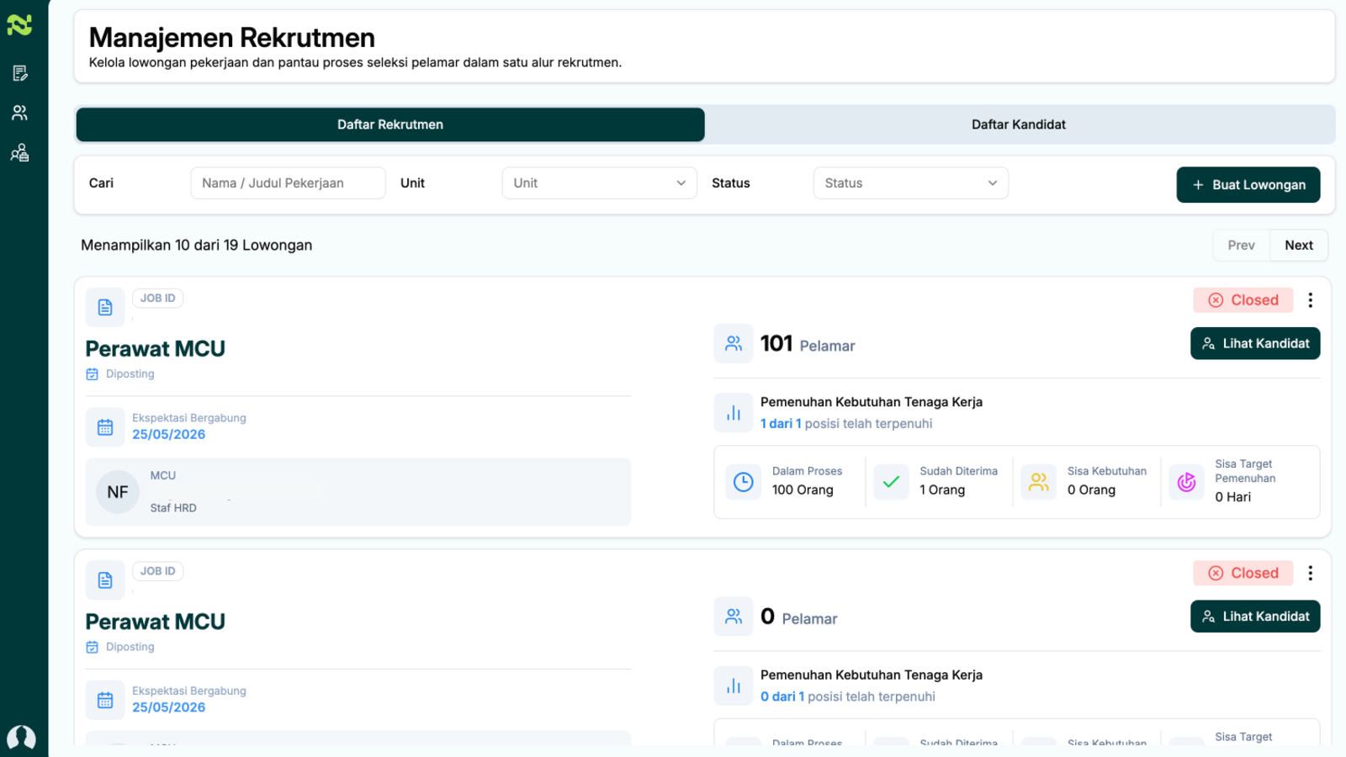Click the people icon next to 0 Pelamar

click(x=734, y=617)
